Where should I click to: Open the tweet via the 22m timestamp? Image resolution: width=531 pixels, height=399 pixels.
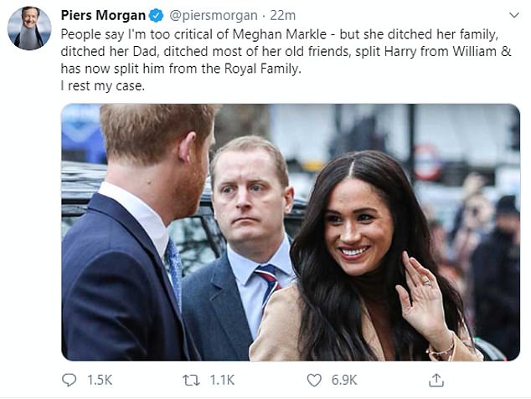click(x=281, y=16)
